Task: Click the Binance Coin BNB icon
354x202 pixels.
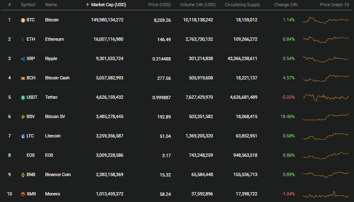Action: pos(23,175)
